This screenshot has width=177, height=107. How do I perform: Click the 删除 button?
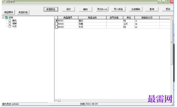tap(85, 9)
